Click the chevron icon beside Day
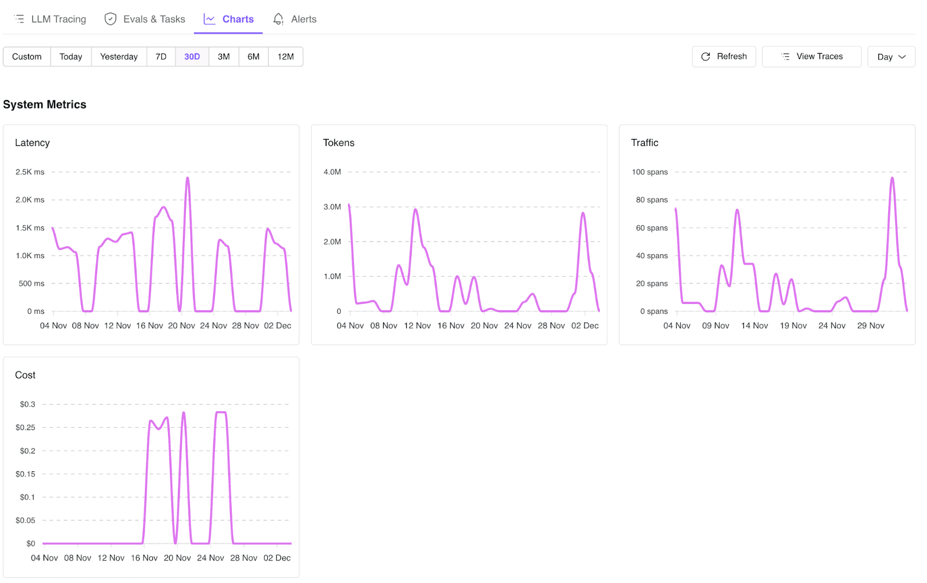The height and width of the screenshot is (583, 927). pyautogui.click(x=902, y=57)
